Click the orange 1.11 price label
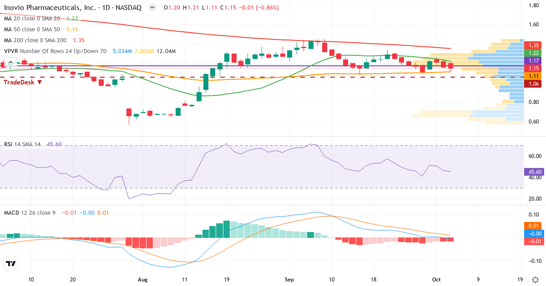The width and height of the screenshot is (546, 286). pyautogui.click(x=534, y=76)
